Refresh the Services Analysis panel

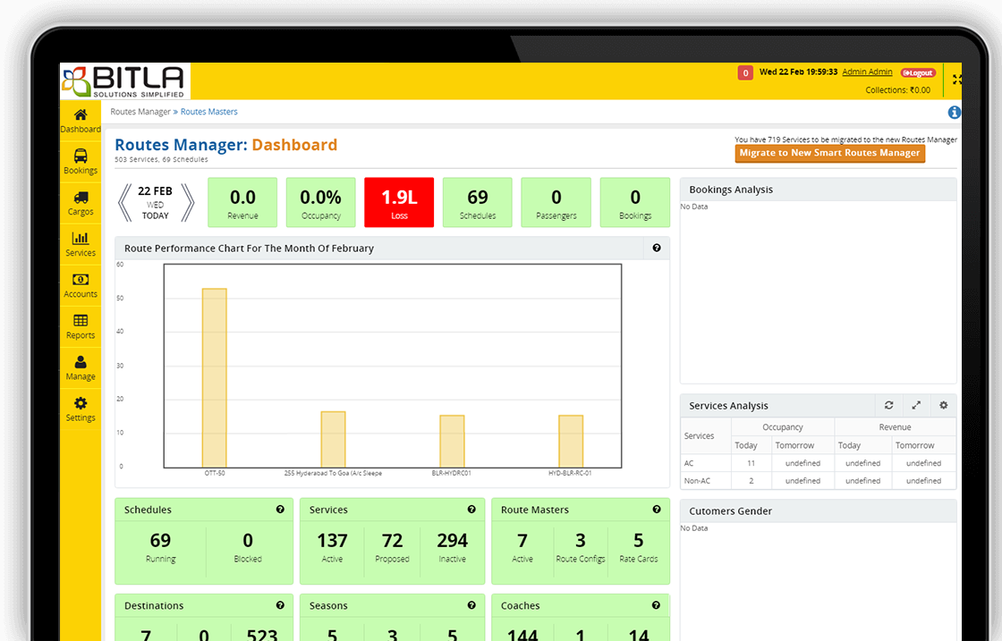point(888,406)
